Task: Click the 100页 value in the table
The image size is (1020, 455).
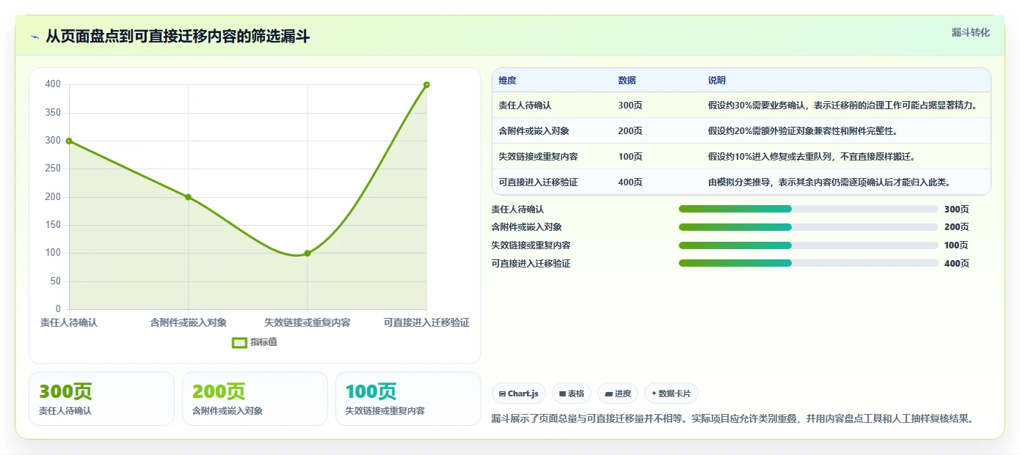Action: tap(630, 157)
